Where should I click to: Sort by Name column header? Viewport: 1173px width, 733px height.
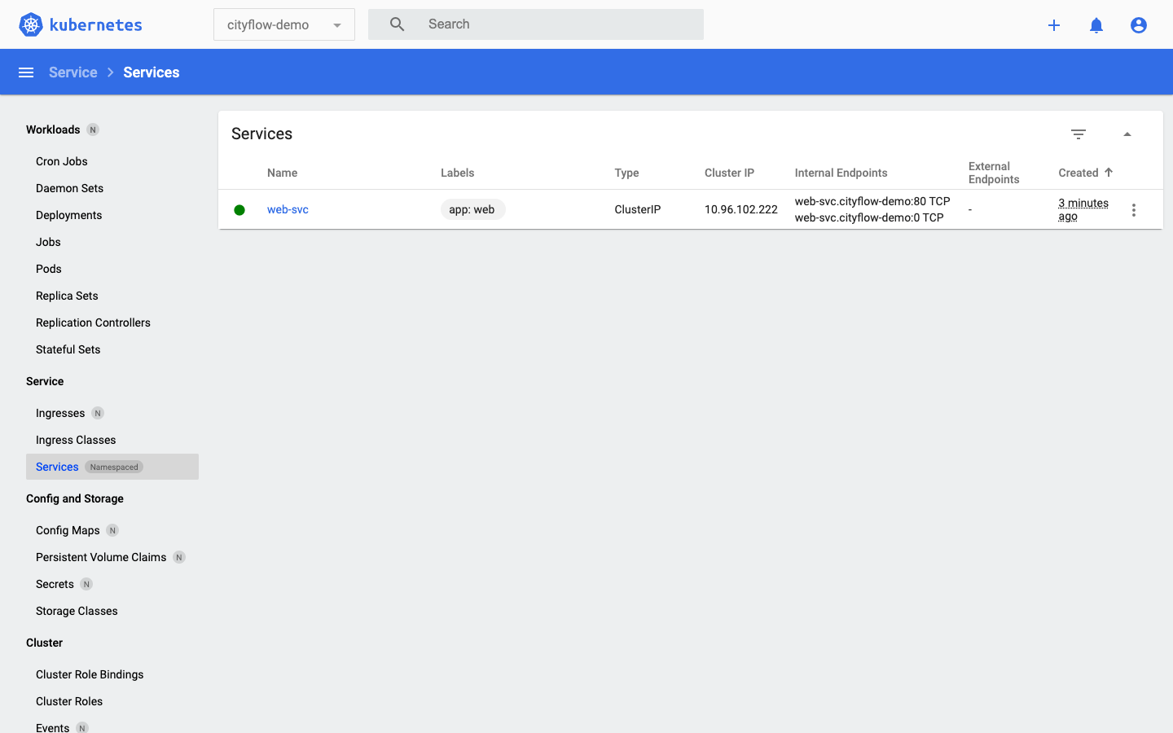(x=282, y=173)
